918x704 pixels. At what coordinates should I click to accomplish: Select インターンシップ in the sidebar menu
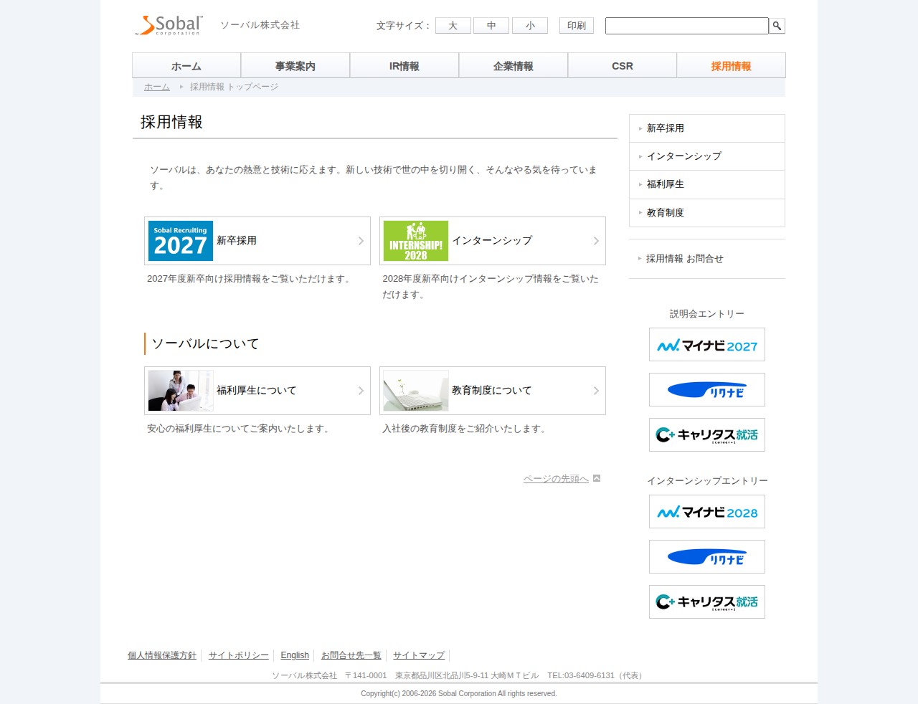tap(707, 156)
